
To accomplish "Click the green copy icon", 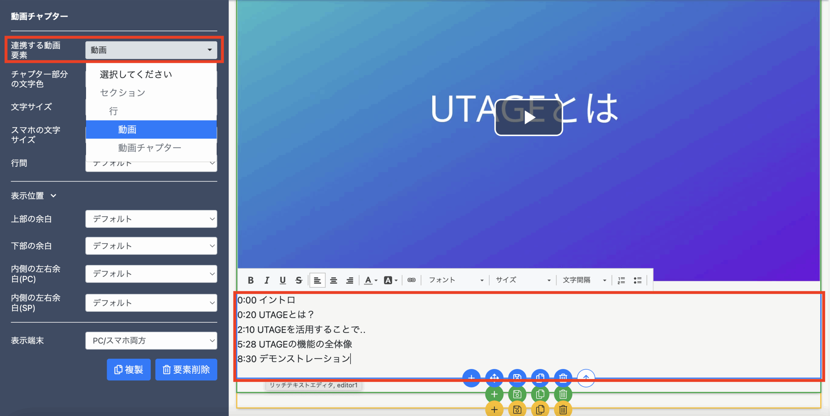I will coord(540,394).
